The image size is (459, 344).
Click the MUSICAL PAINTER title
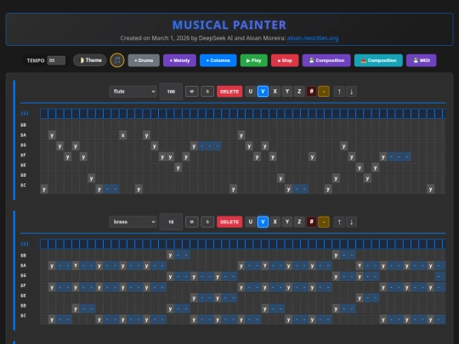pyautogui.click(x=229, y=25)
